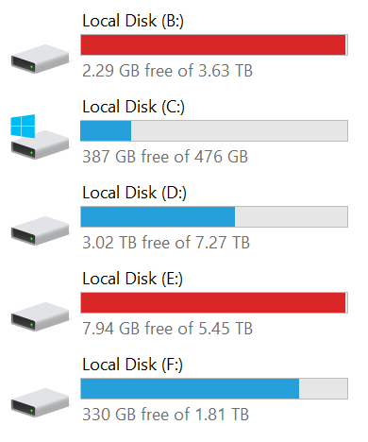
Task: Click the Local Disk (B:) label
Action: point(133,21)
